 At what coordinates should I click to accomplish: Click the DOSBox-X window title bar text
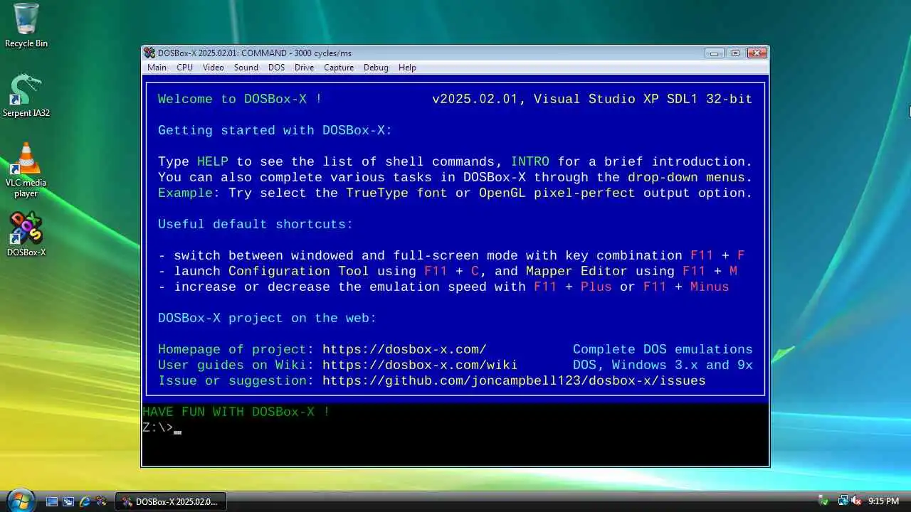(255, 53)
